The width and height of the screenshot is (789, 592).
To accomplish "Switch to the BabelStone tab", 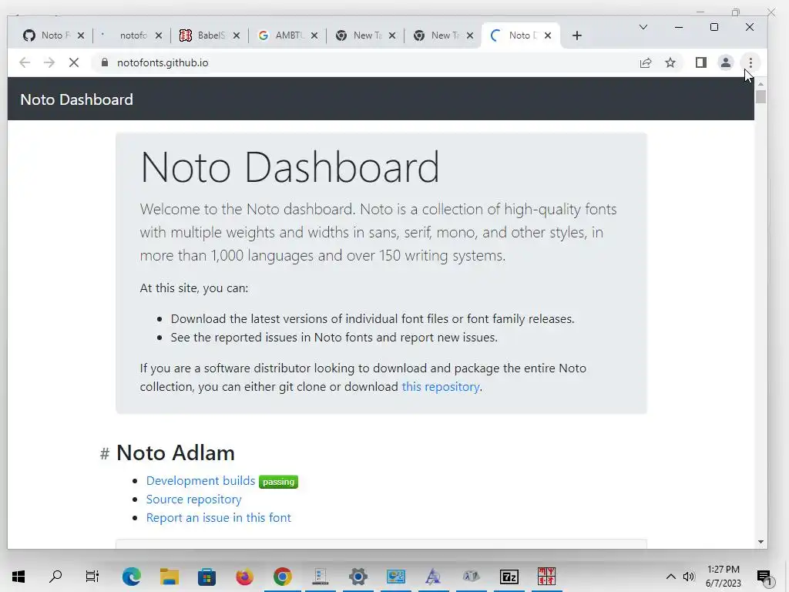I will coord(203,35).
